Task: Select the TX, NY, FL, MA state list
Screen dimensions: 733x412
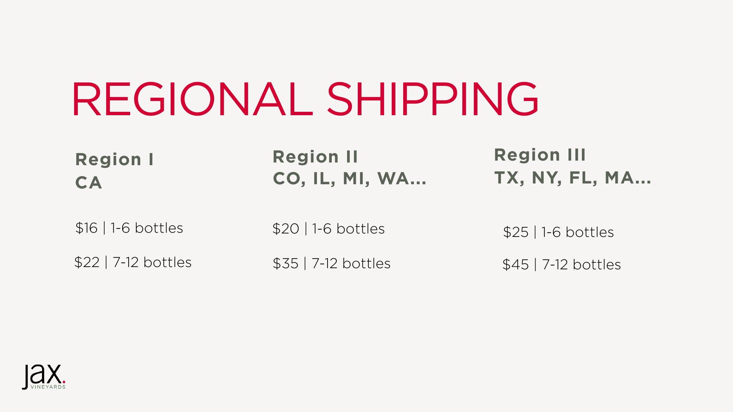Action: pos(573,178)
